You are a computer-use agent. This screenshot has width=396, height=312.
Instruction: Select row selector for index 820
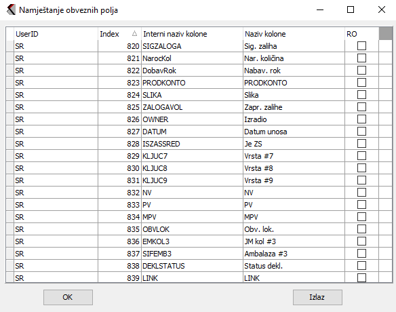click(10, 46)
